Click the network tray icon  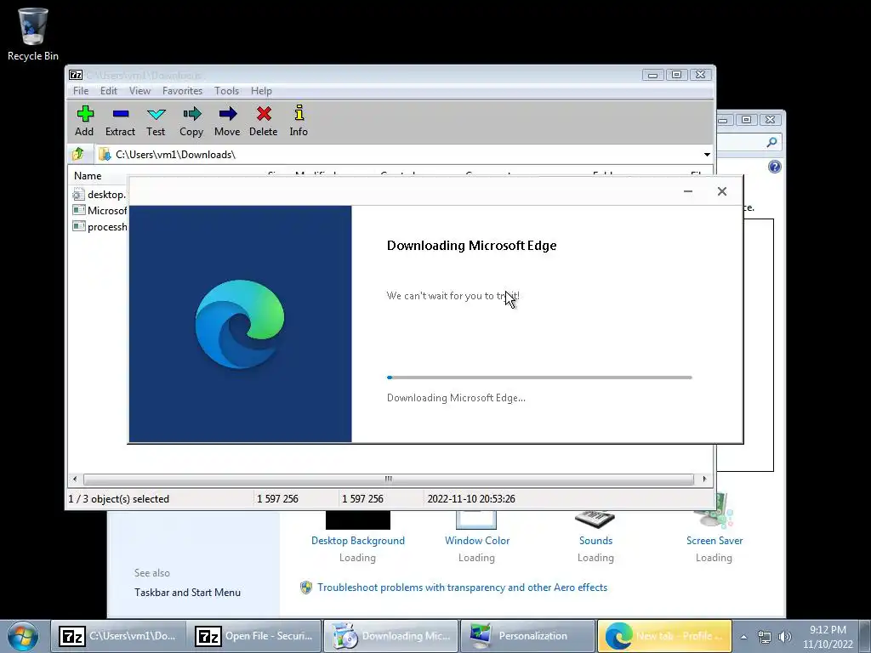click(765, 637)
